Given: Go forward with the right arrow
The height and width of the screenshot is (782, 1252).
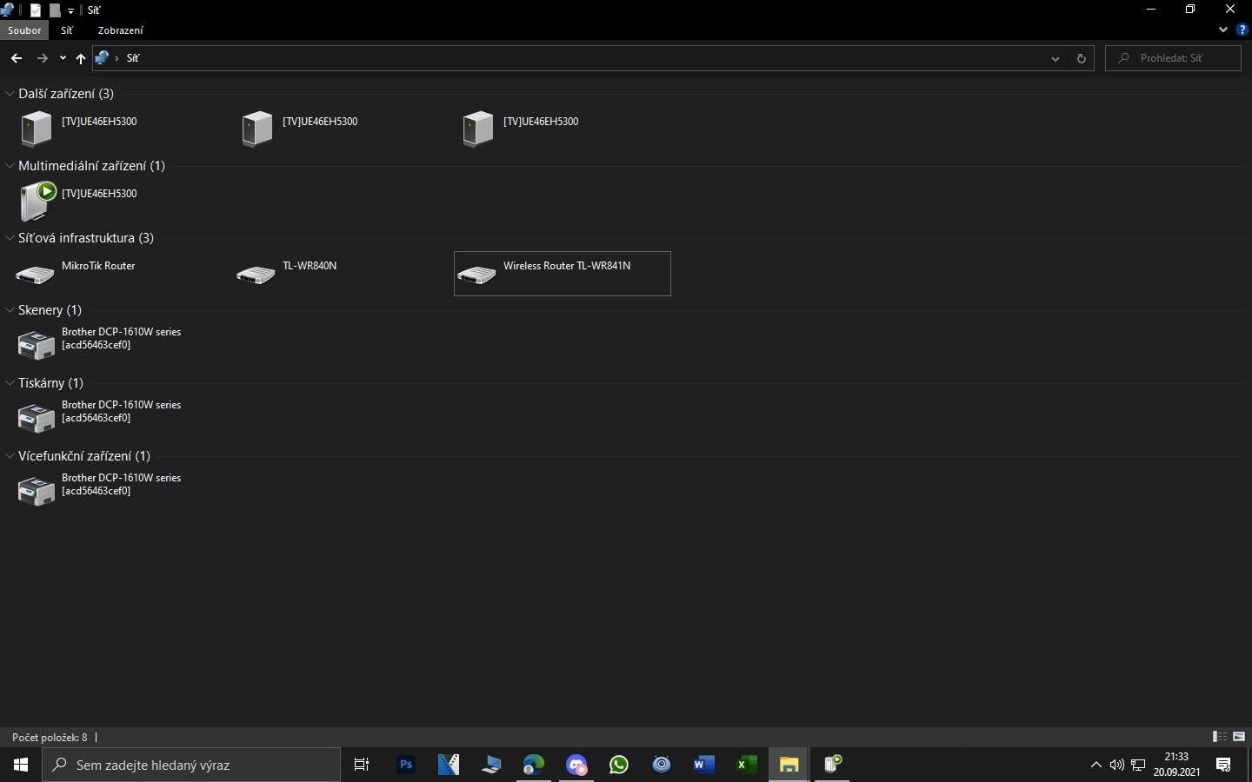Looking at the screenshot, I should pos(42,58).
